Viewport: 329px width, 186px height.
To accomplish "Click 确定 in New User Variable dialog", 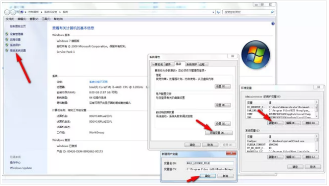I will coord(207,176).
